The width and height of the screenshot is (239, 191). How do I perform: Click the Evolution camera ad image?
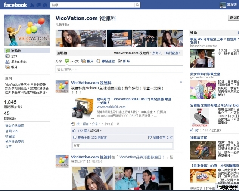199,118
